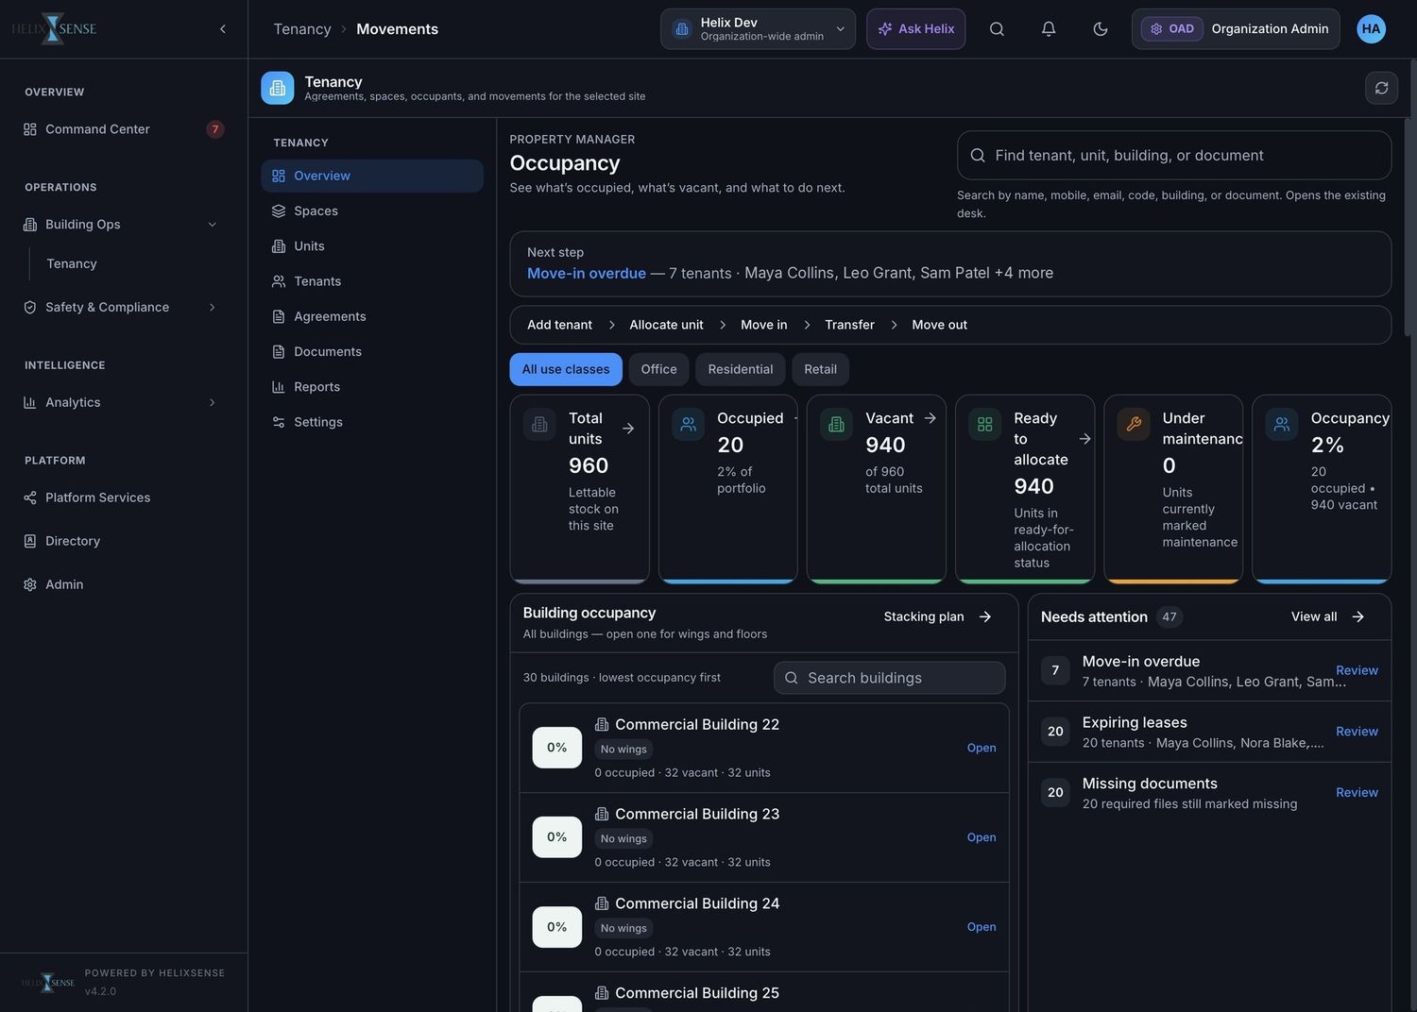Open the Helix Dev organization dropdown
This screenshot has height=1012, width=1417.
[758, 29]
